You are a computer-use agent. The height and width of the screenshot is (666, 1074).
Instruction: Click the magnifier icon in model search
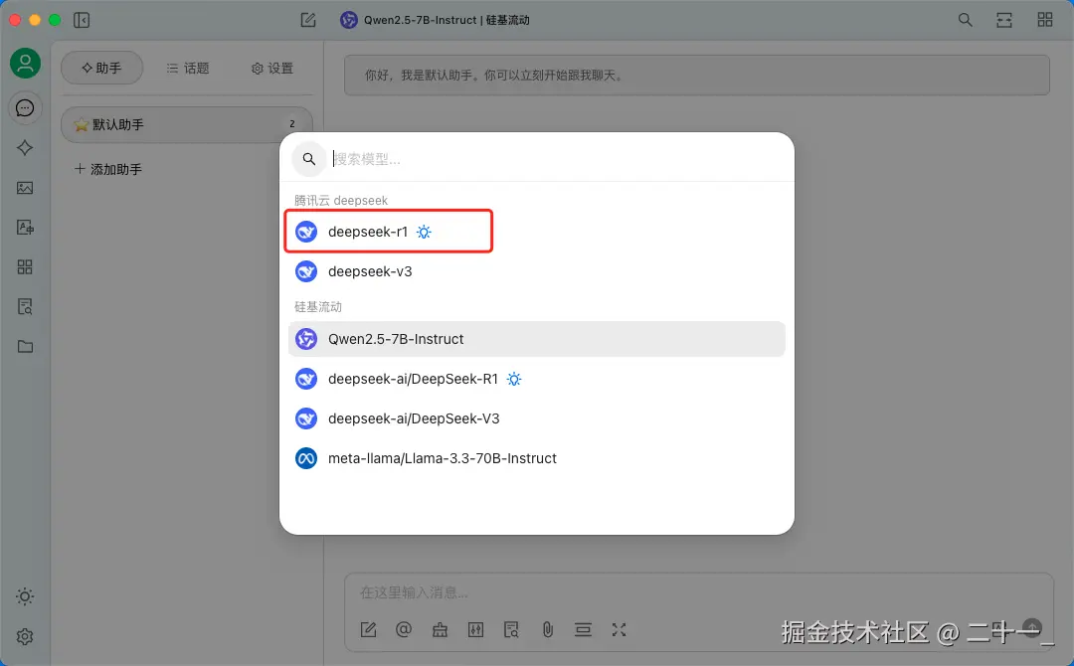coord(309,159)
